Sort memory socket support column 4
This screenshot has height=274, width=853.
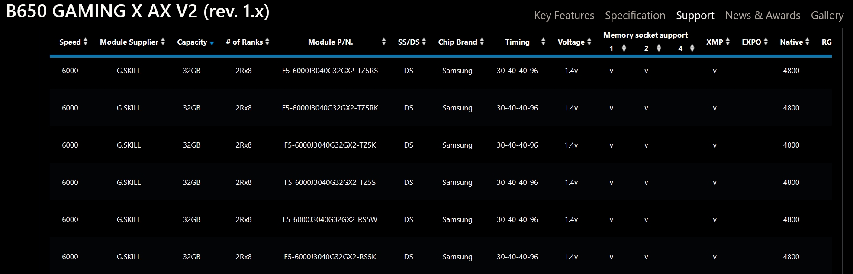[x=692, y=48]
